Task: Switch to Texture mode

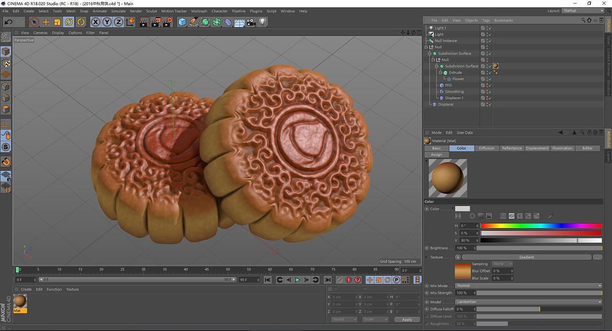Action: pos(6,63)
